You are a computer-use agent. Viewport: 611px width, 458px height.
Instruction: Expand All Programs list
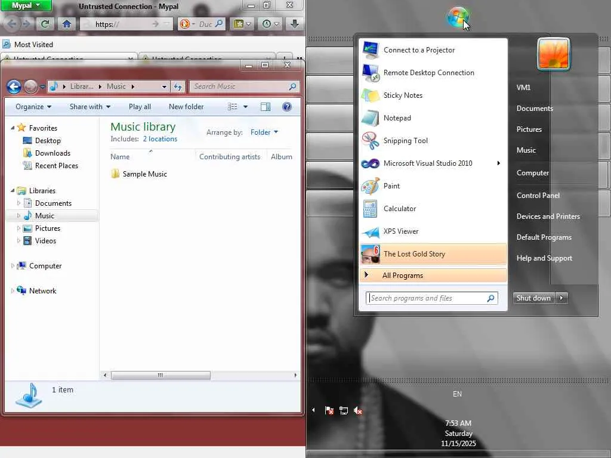pos(434,276)
